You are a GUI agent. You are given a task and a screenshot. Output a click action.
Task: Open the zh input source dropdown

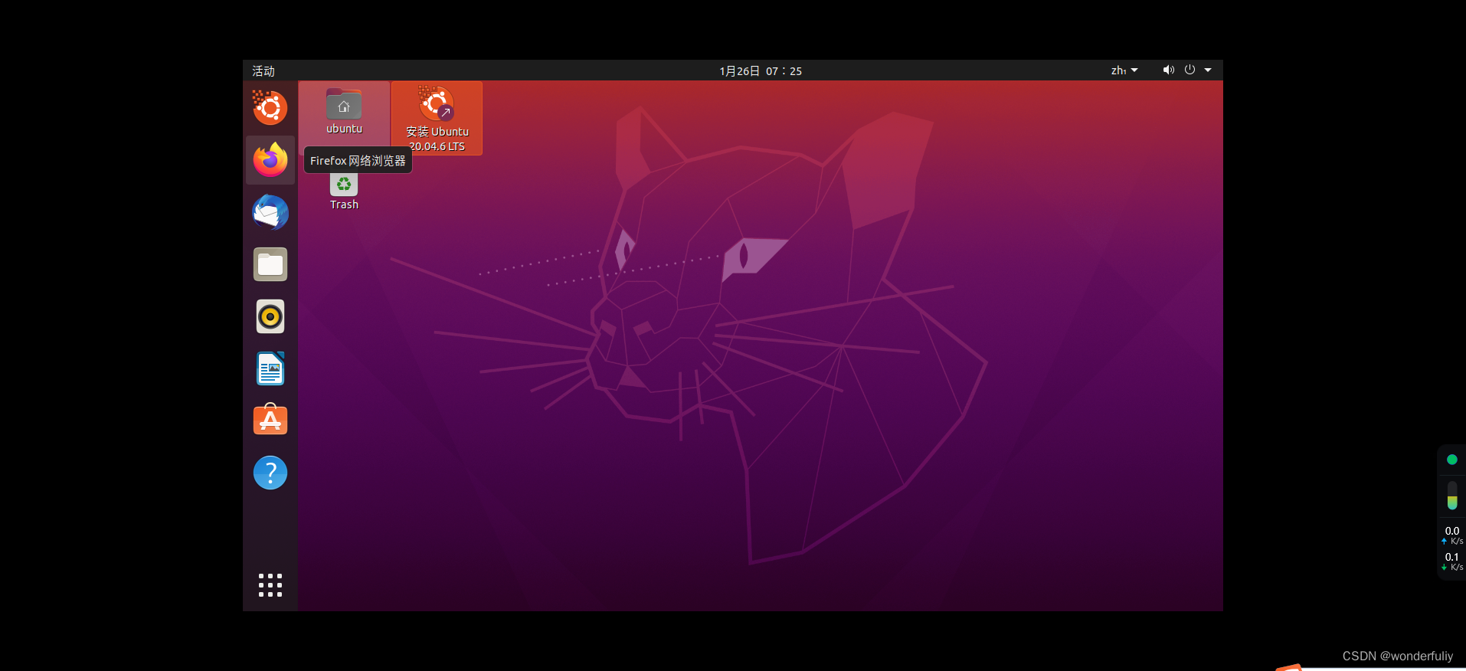[1124, 70]
